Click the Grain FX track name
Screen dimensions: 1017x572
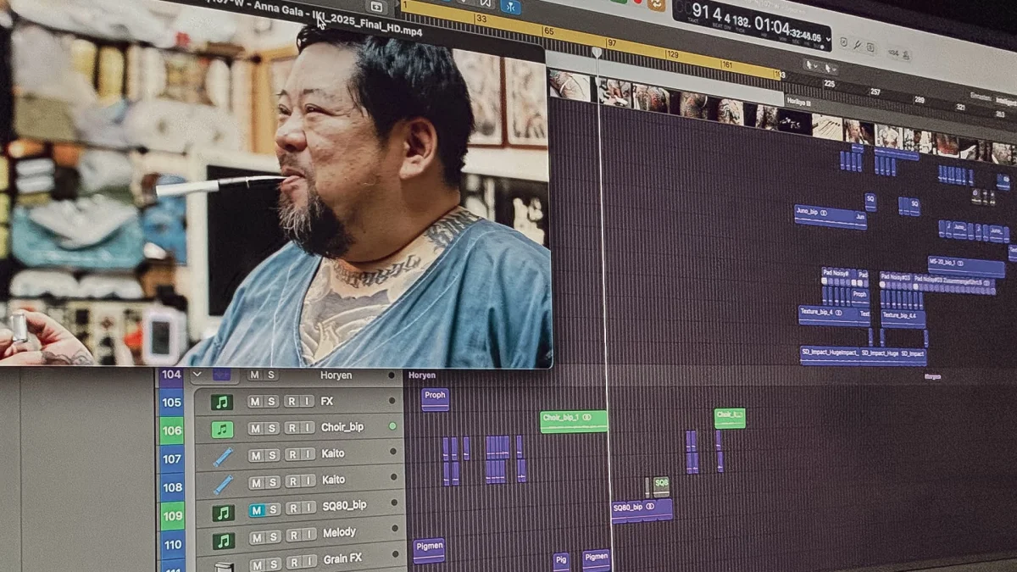click(341, 559)
